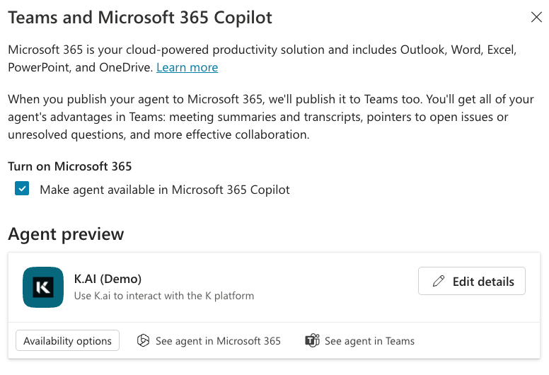Click the Microsoft 365 Copilot hexagon icon
549x375 pixels.
pyautogui.click(x=144, y=341)
